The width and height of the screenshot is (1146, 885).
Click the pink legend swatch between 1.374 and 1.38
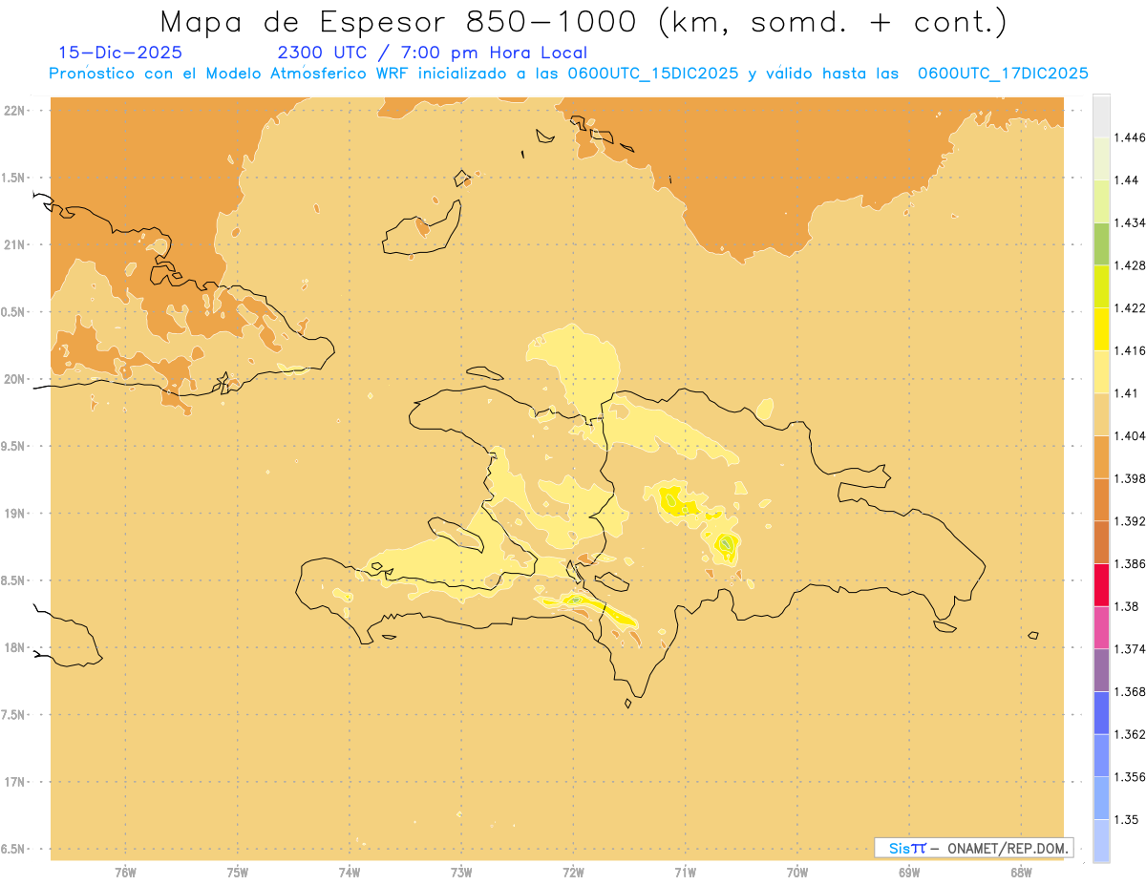point(1101,627)
